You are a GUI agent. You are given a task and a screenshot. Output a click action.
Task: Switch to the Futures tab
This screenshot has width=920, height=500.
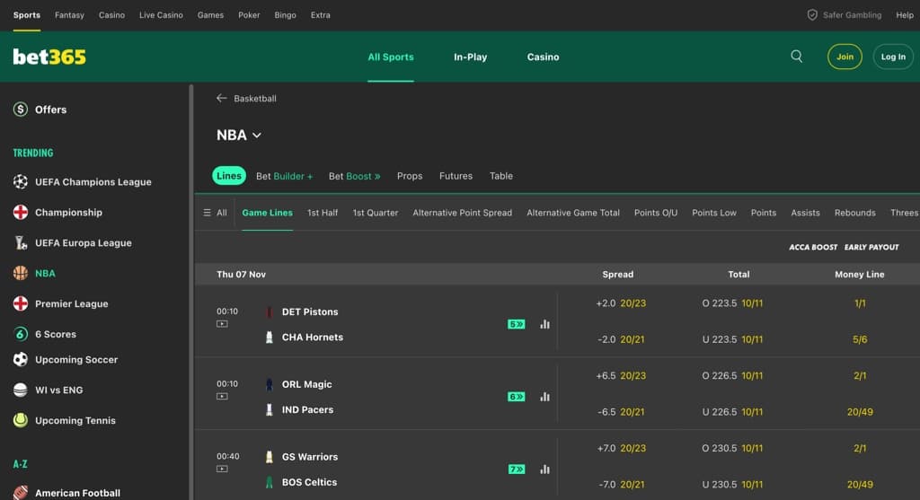click(x=456, y=176)
